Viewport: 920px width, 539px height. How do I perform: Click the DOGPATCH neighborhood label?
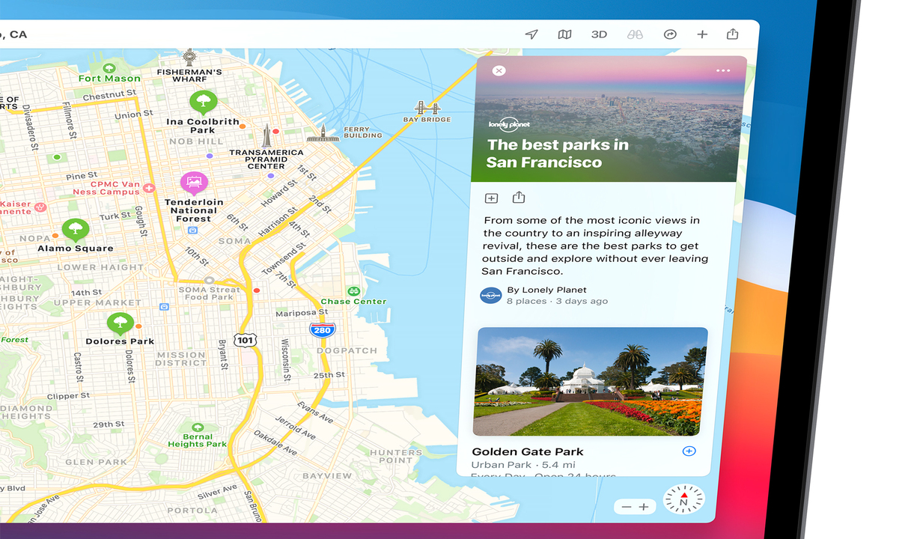tap(347, 350)
